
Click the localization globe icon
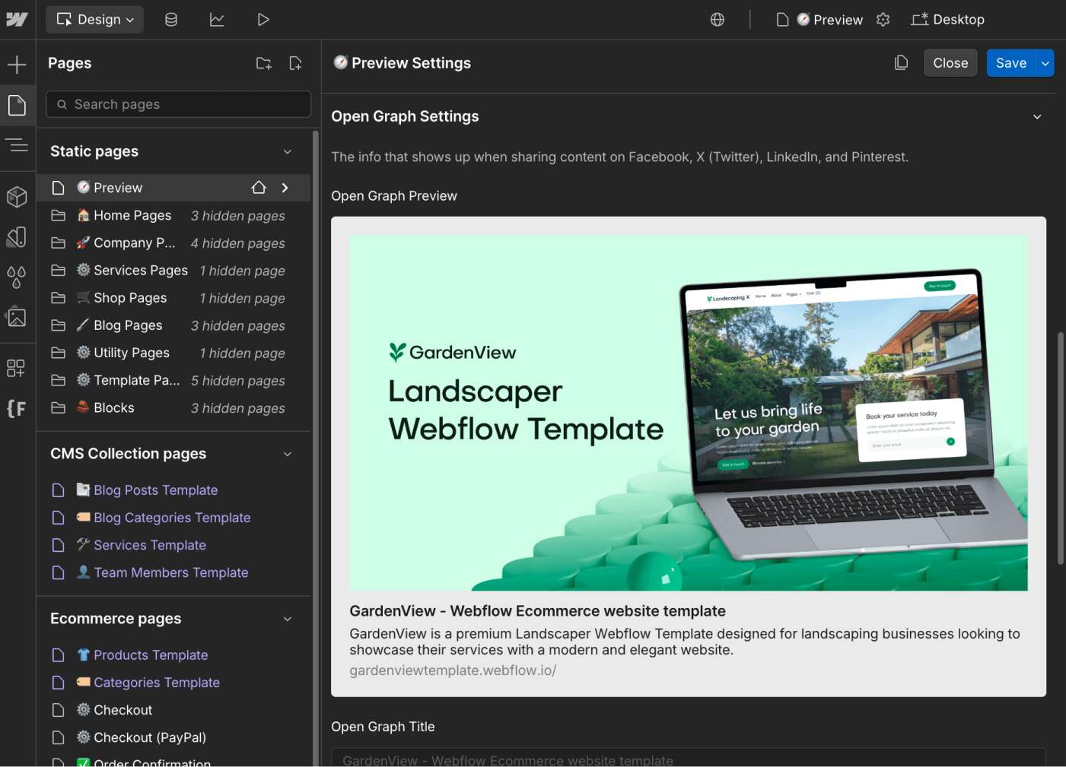717,19
